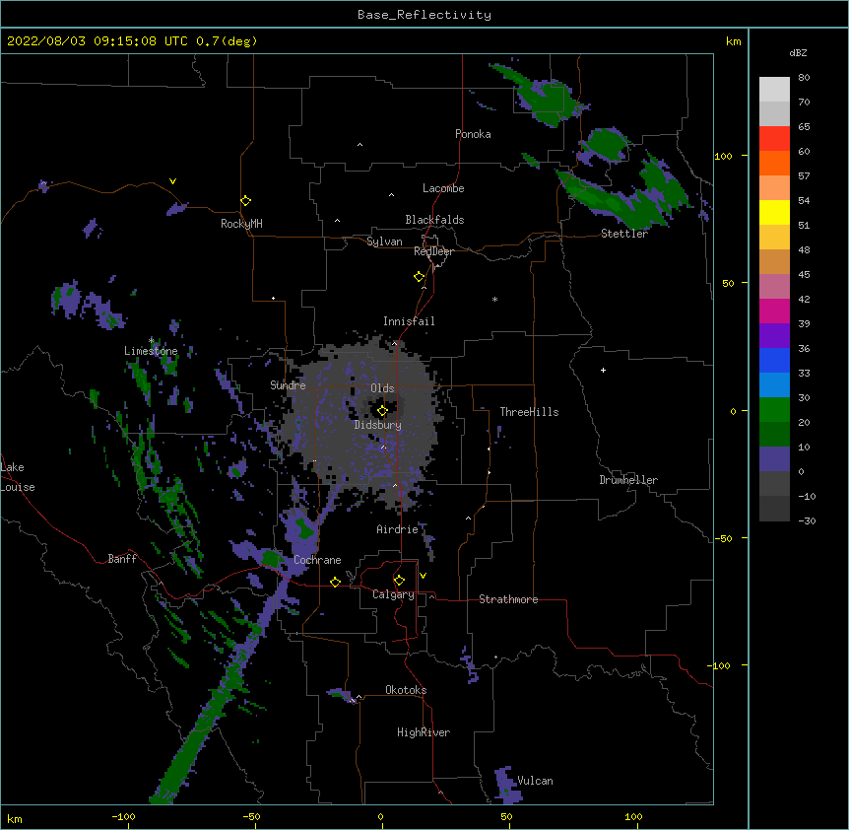Click the Olds town label
Screen dimensions: 849x830
(x=382, y=388)
